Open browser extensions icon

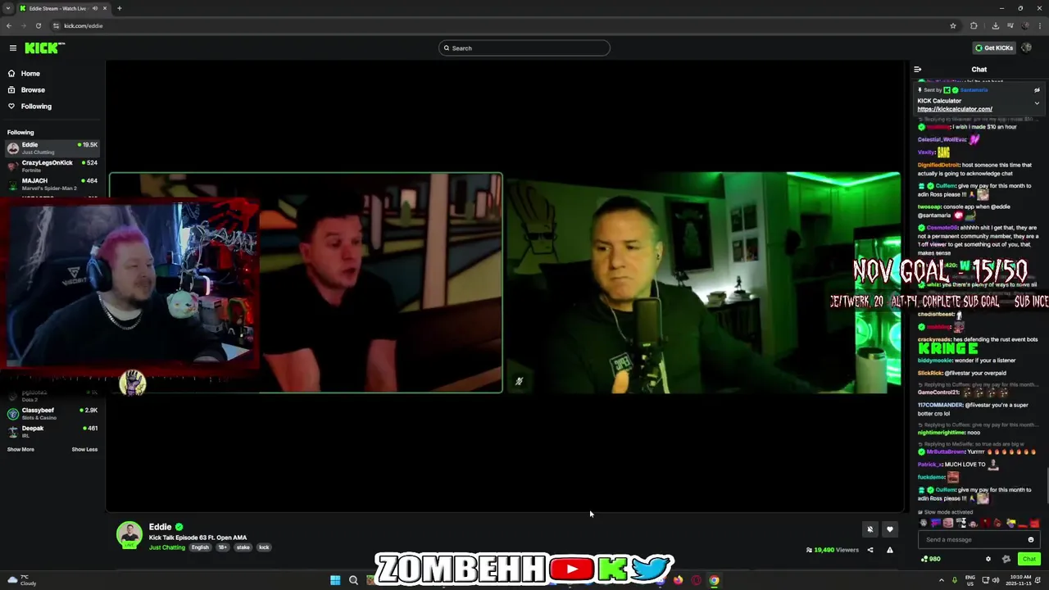pyautogui.click(x=974, y=25)
